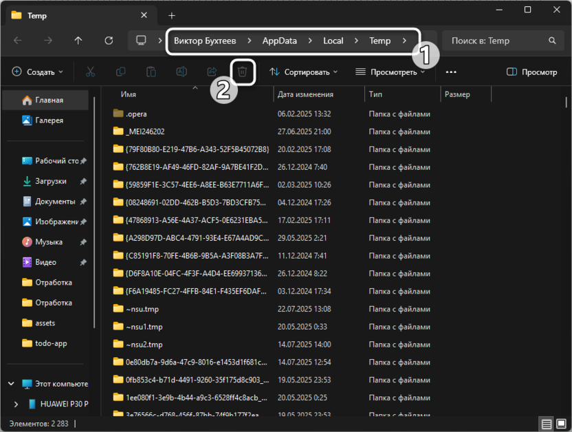Viewport: 572px width, 432px height.
Task: Click the Copy icon in toolbar
Action: point(121,72)
